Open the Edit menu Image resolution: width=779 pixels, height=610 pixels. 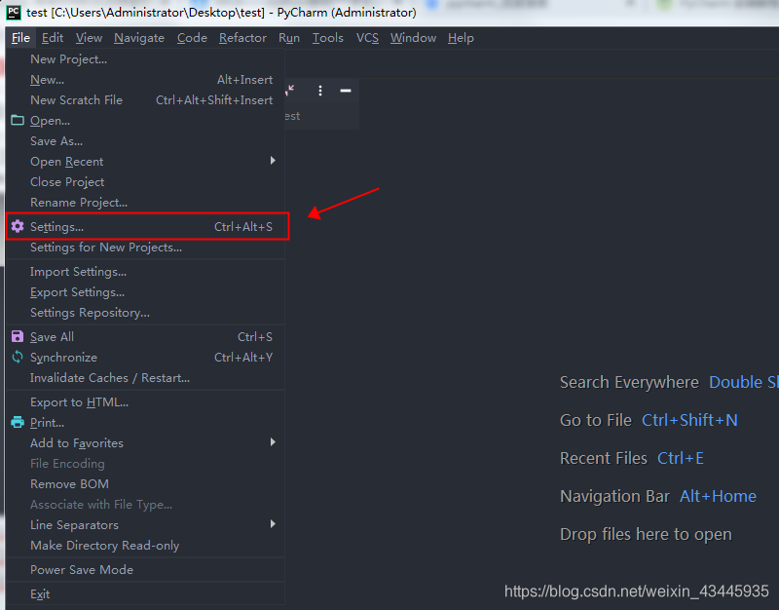tap(53, 38)
